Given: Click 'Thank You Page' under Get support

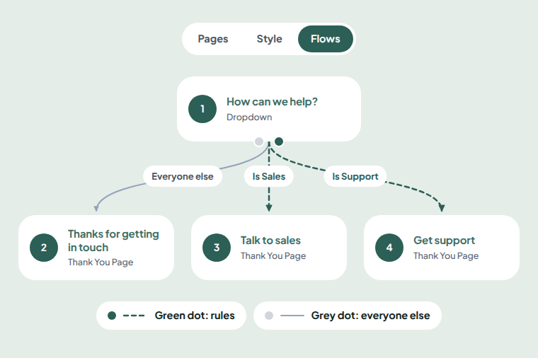Looking at the screenshot, I should (x=446, y=256).
